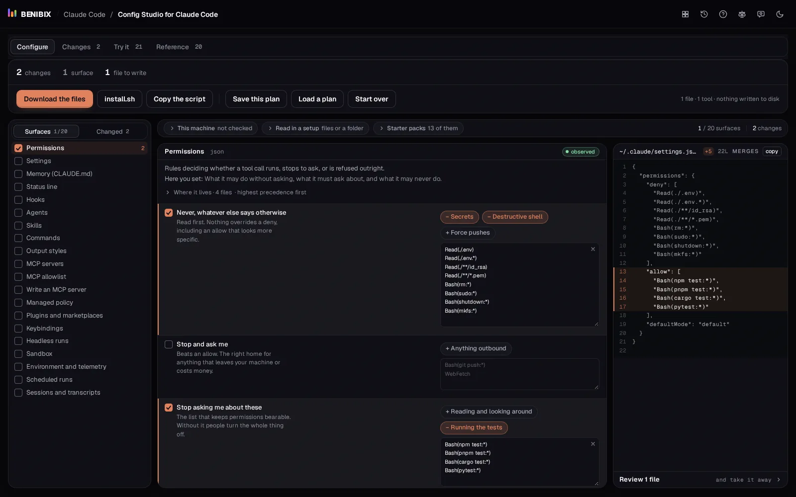Expand 'Starter packs 13 of them'
This screenshot has width=796, height=497.
[418, 128]
